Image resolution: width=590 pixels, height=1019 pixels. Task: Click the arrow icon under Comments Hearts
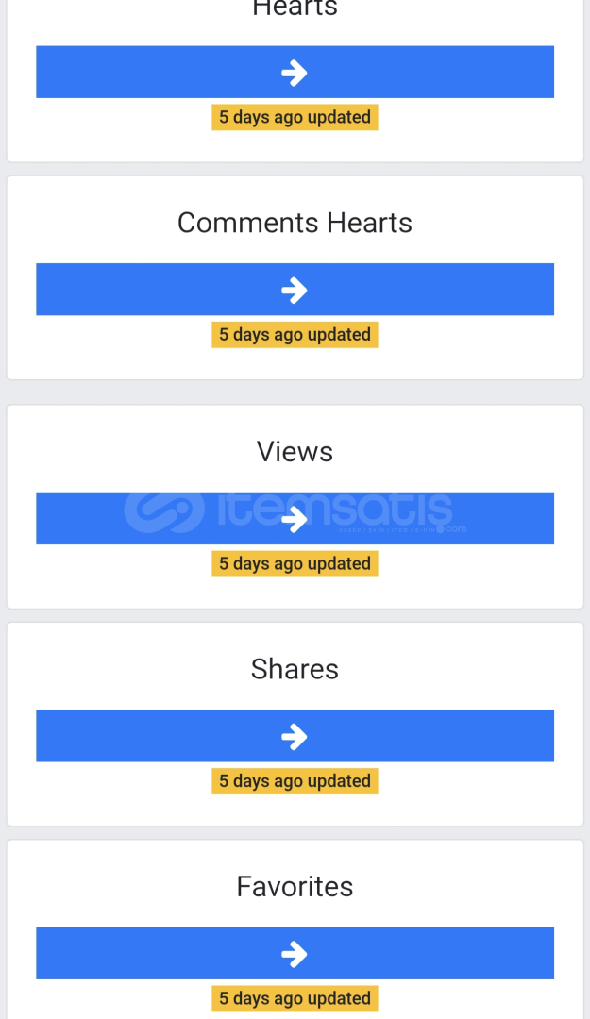pos(294,290)
